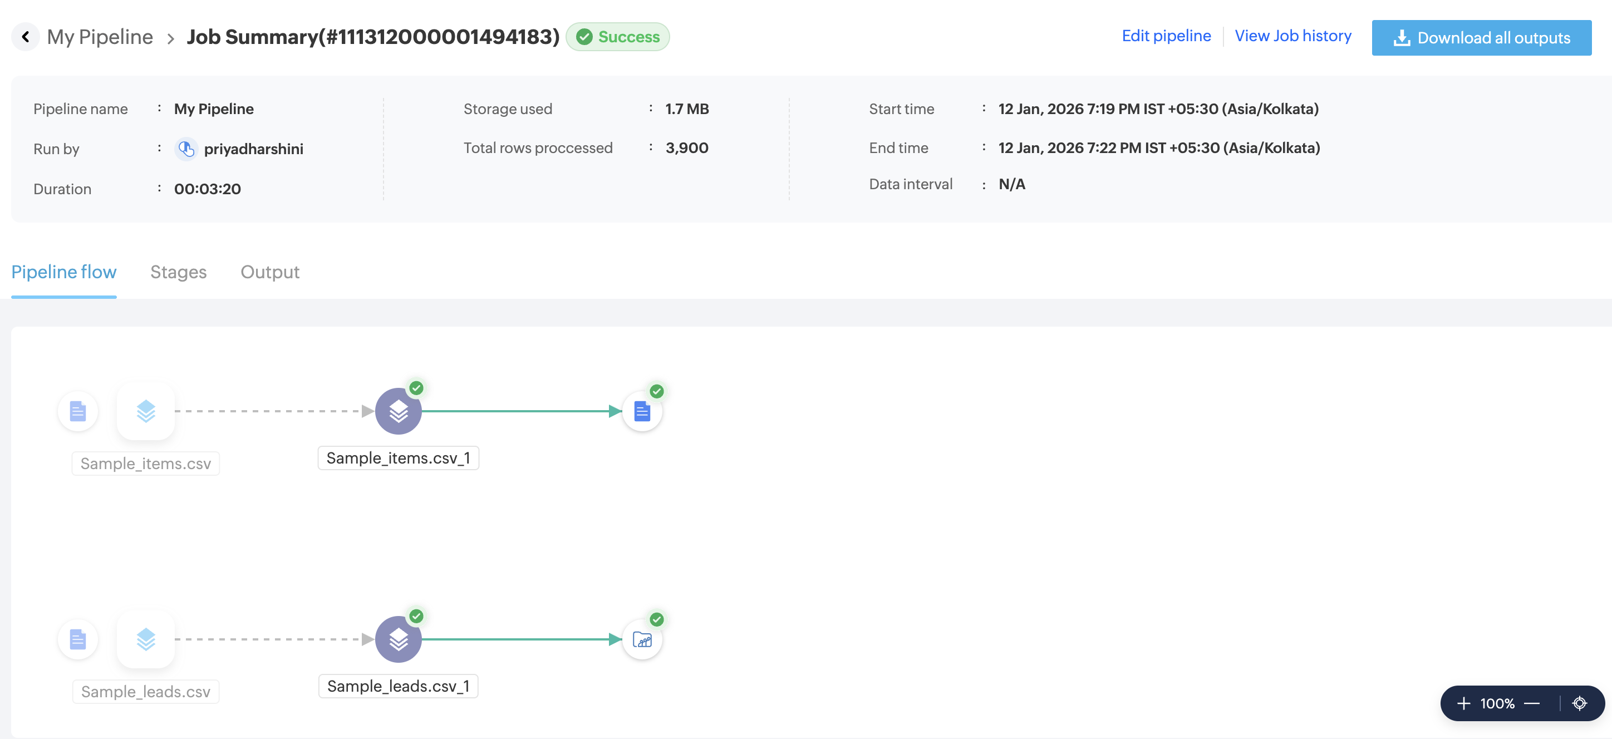Open the Edit pipeline link

coord(1166,36)
